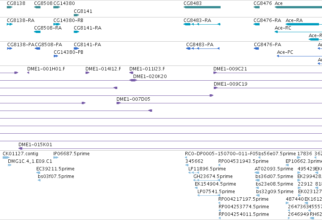
Task: Click the AT02093.5prime EST glyph
Action: tap(257, 173)
